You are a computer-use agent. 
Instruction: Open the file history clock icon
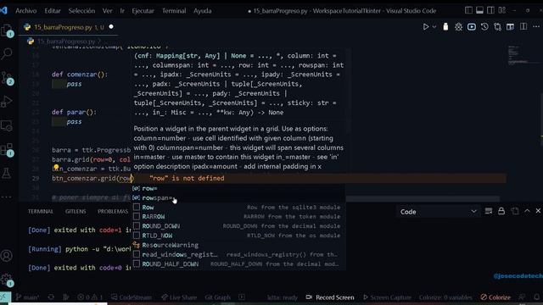tap(484, 26)
